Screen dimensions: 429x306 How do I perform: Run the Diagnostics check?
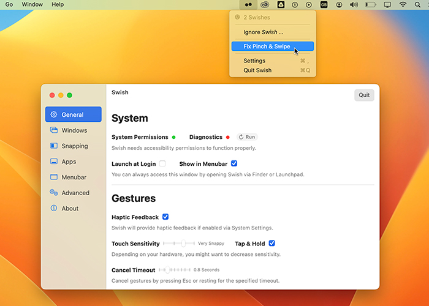247,137
